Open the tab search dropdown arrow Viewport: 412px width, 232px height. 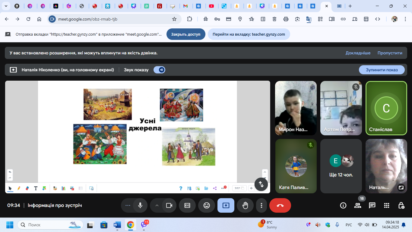[x=6, y=6]
